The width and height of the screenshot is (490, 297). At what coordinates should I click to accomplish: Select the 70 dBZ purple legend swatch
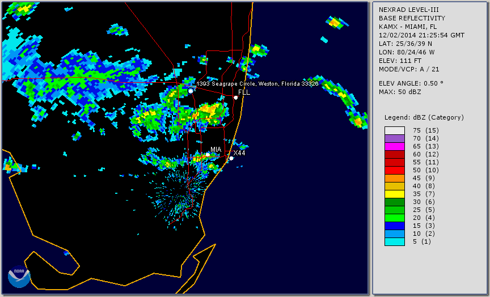[x=395, y=138]
